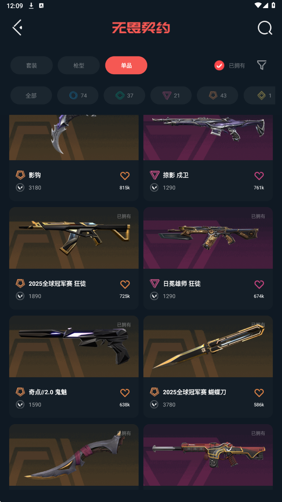The width and height of the screenshot is (282, 502).
Task: Open the 2025全球冠军赛 蝴蝶刀 knife image
Action: (x=208, y=346)
